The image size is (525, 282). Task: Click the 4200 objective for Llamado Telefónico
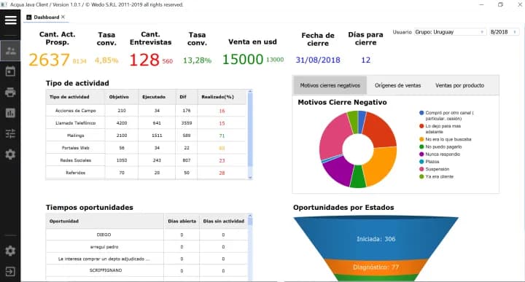click(122, 123)
